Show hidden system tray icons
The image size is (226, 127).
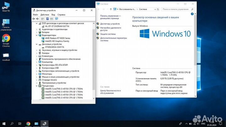click(x=186, y=124)
